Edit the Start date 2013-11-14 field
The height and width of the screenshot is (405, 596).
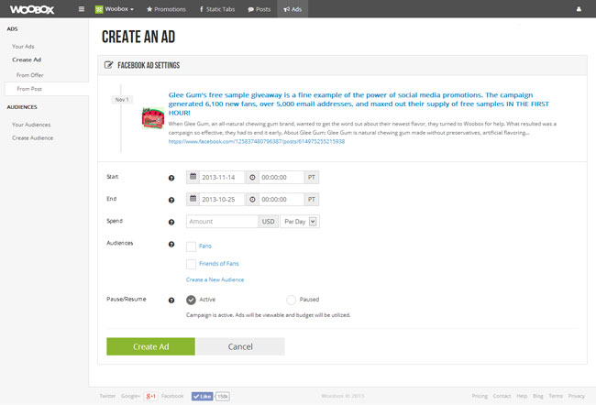pyautogui.click(x=222, y=178)
